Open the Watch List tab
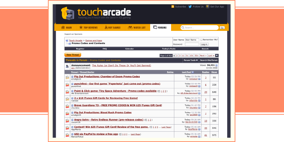The image size is (284, 142). 137,28
